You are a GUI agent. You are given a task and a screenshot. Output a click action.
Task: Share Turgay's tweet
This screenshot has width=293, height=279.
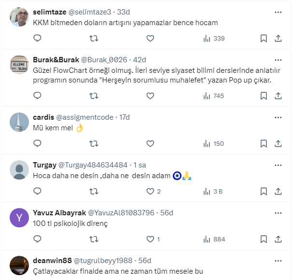coord(279,191)
